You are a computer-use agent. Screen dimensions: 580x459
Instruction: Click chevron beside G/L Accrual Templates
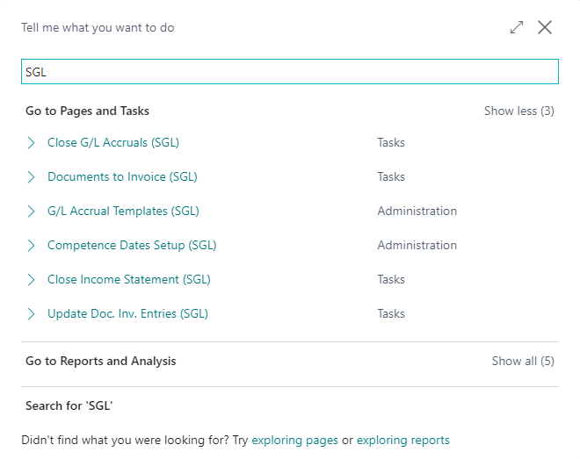point(32,211)
